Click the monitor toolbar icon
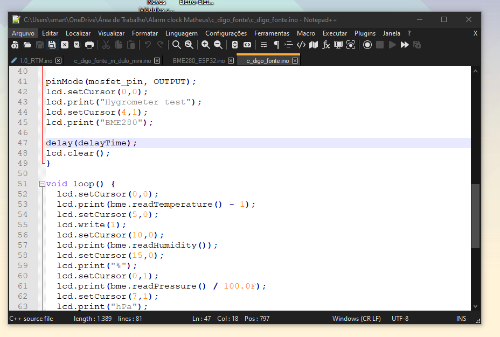This screenshot has height=337, width=500. point(338,45)
